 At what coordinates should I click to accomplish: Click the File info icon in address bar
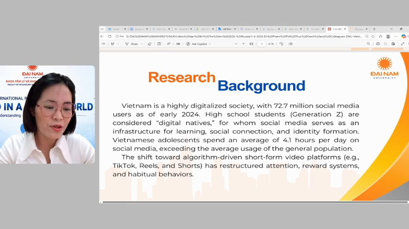coord(119,36)
